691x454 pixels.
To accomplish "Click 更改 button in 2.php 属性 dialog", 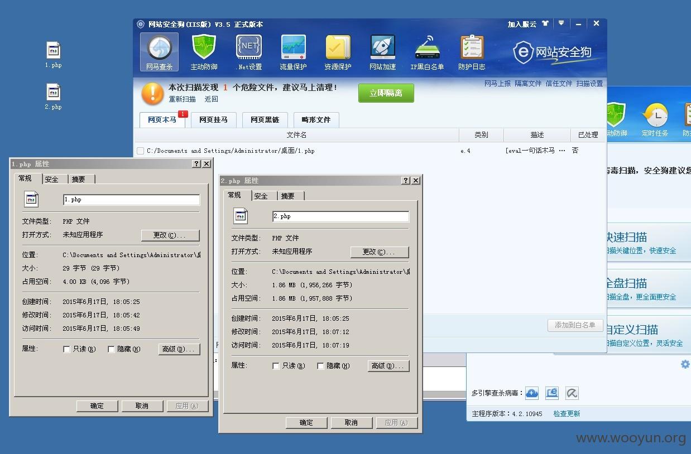I will (380, 252).
